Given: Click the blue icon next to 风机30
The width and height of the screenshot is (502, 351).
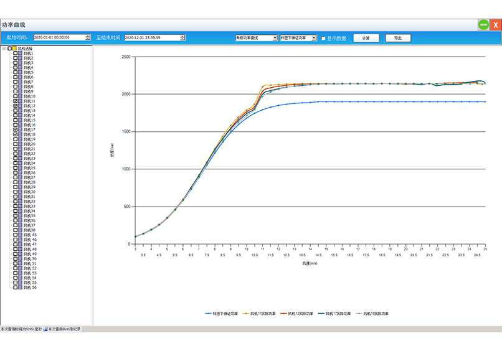Looking at the screenshot, I should [20, 192].
